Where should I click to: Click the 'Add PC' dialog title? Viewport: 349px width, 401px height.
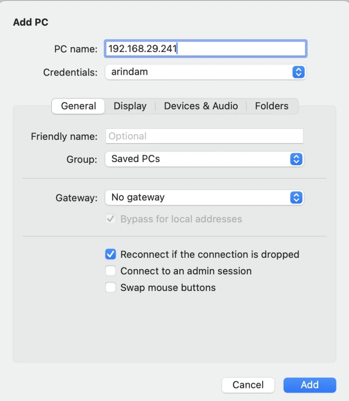click(x=31, y=22)
